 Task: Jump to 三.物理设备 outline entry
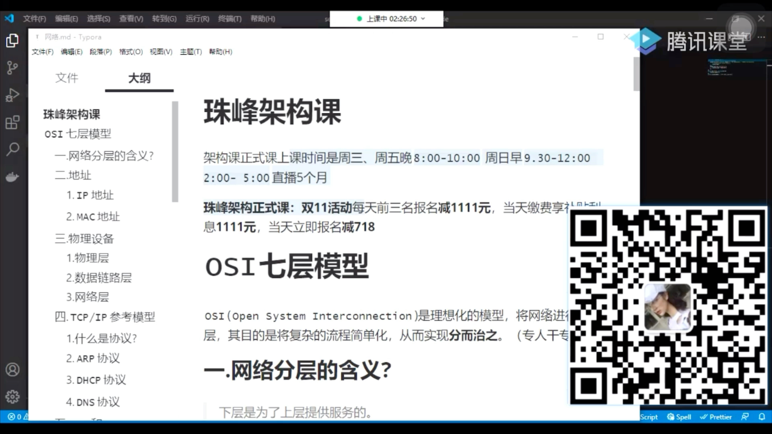[84, 238]
